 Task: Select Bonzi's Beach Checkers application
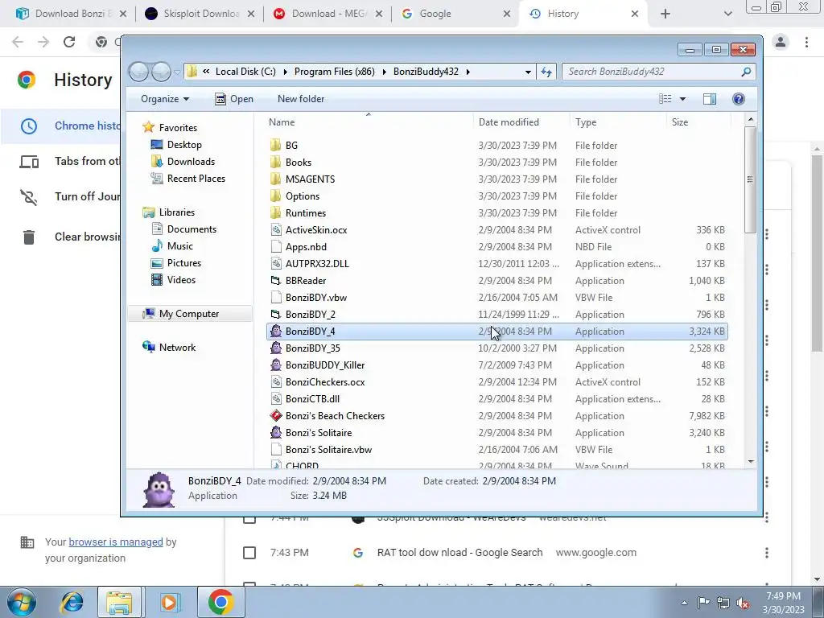(335, 416)
